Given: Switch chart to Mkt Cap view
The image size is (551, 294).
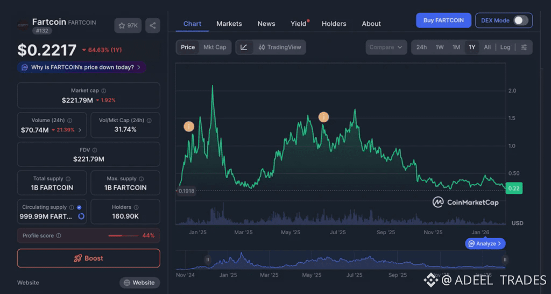Looking at the screenshot, I should [214, 47].
